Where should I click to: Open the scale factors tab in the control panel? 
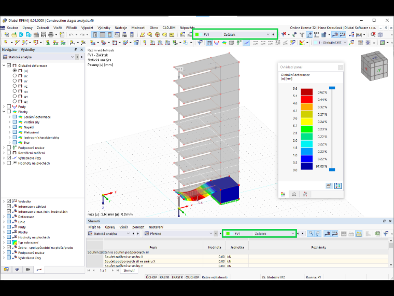(x=294, y=194)
